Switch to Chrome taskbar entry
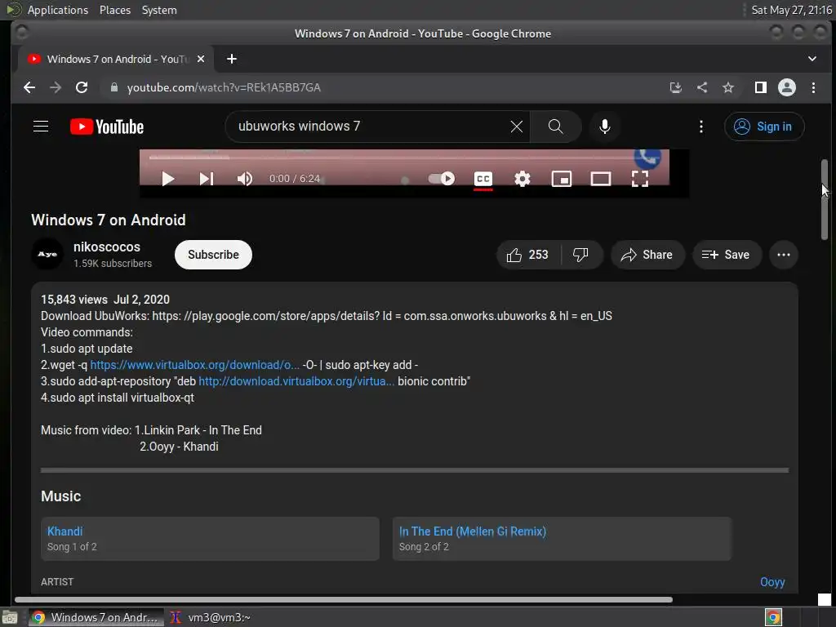836x627 pixels. (96, 617)
